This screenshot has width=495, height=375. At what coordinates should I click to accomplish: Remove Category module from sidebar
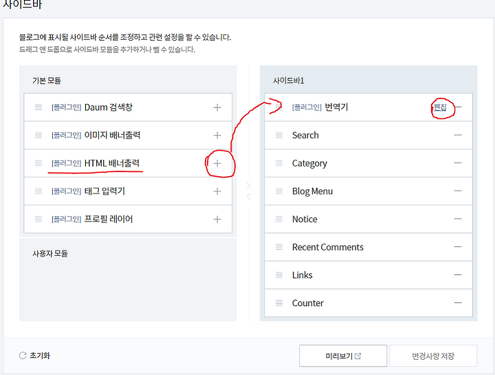click(x=458, y=163)
